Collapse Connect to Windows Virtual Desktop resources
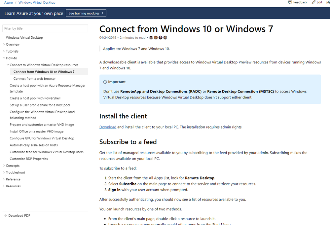This screenshot has width=330, height=225. [8, 65]
